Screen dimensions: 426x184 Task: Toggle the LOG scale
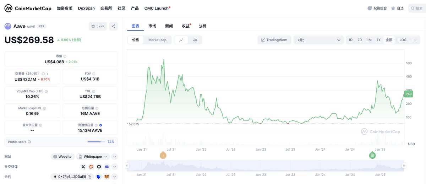[x=403, y=40]
